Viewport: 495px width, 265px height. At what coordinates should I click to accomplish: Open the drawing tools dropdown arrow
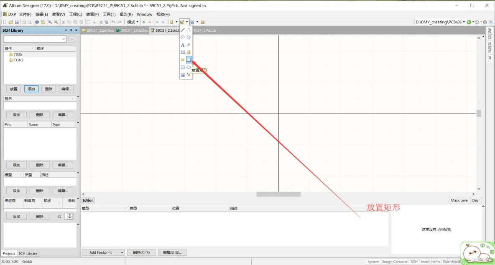[x=187, y=22]
